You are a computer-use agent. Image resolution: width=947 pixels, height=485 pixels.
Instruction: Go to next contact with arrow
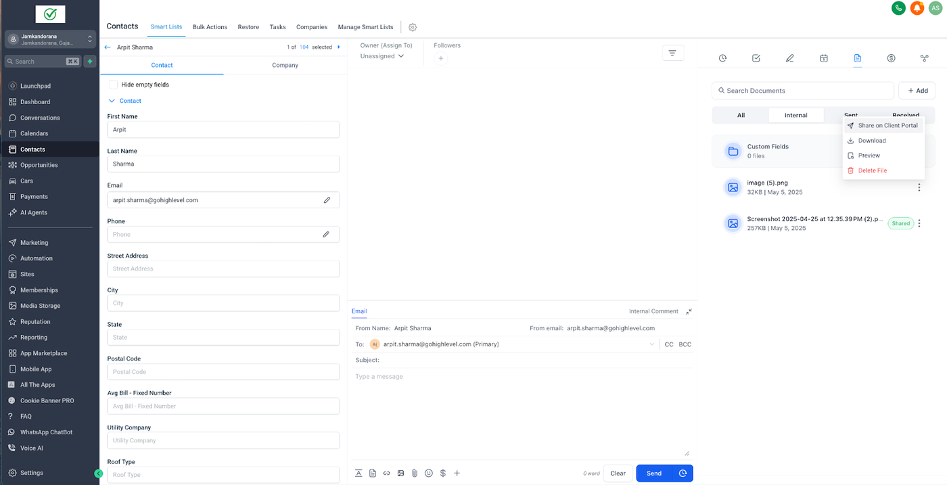(x=339, y=47)
